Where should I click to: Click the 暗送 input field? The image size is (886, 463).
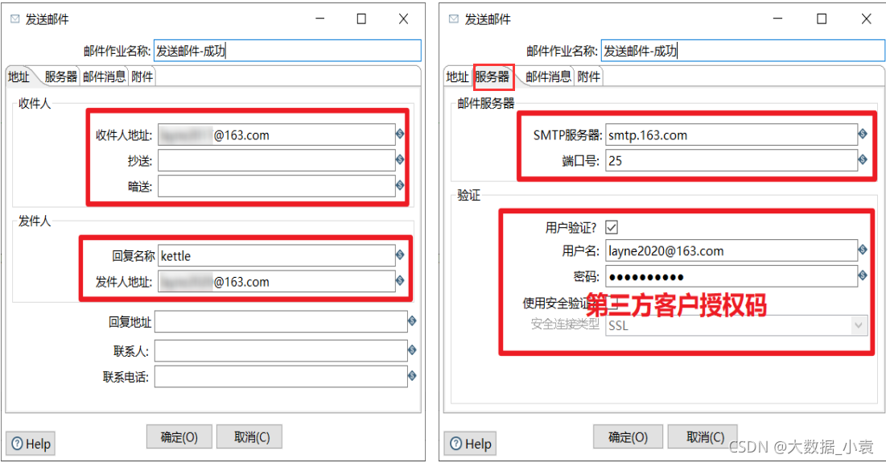[x=276, y=186]
